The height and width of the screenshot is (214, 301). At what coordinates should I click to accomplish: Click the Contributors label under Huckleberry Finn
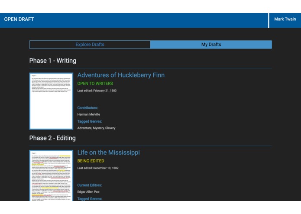tap(88, 108)
